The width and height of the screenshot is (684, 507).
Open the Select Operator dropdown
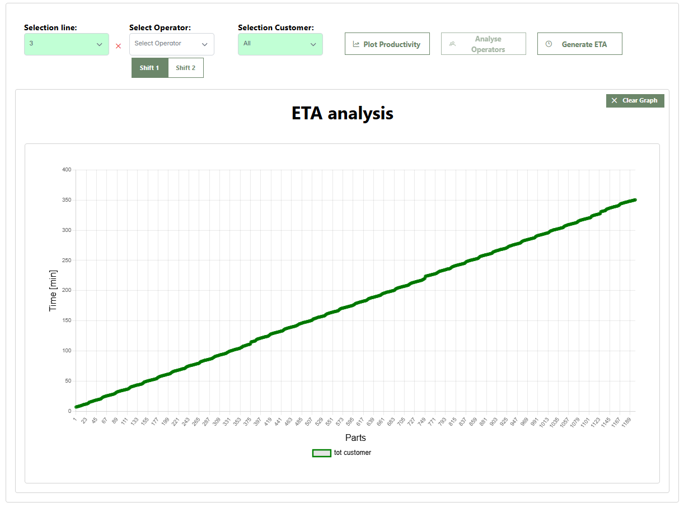166,44
